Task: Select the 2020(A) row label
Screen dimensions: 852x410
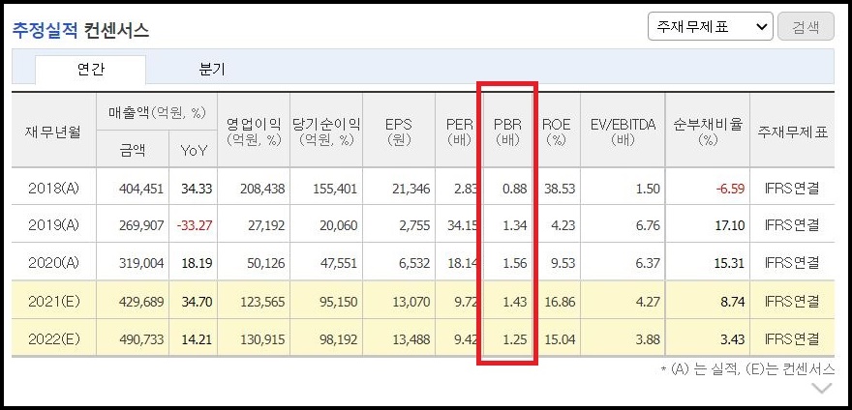Action: click(53, 263)
